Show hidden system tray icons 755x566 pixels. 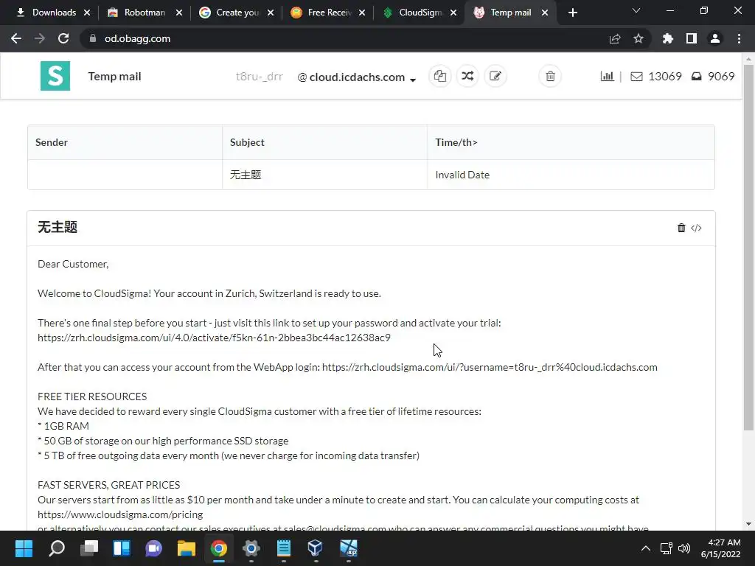pyautogui.click(x=646, y=548)
